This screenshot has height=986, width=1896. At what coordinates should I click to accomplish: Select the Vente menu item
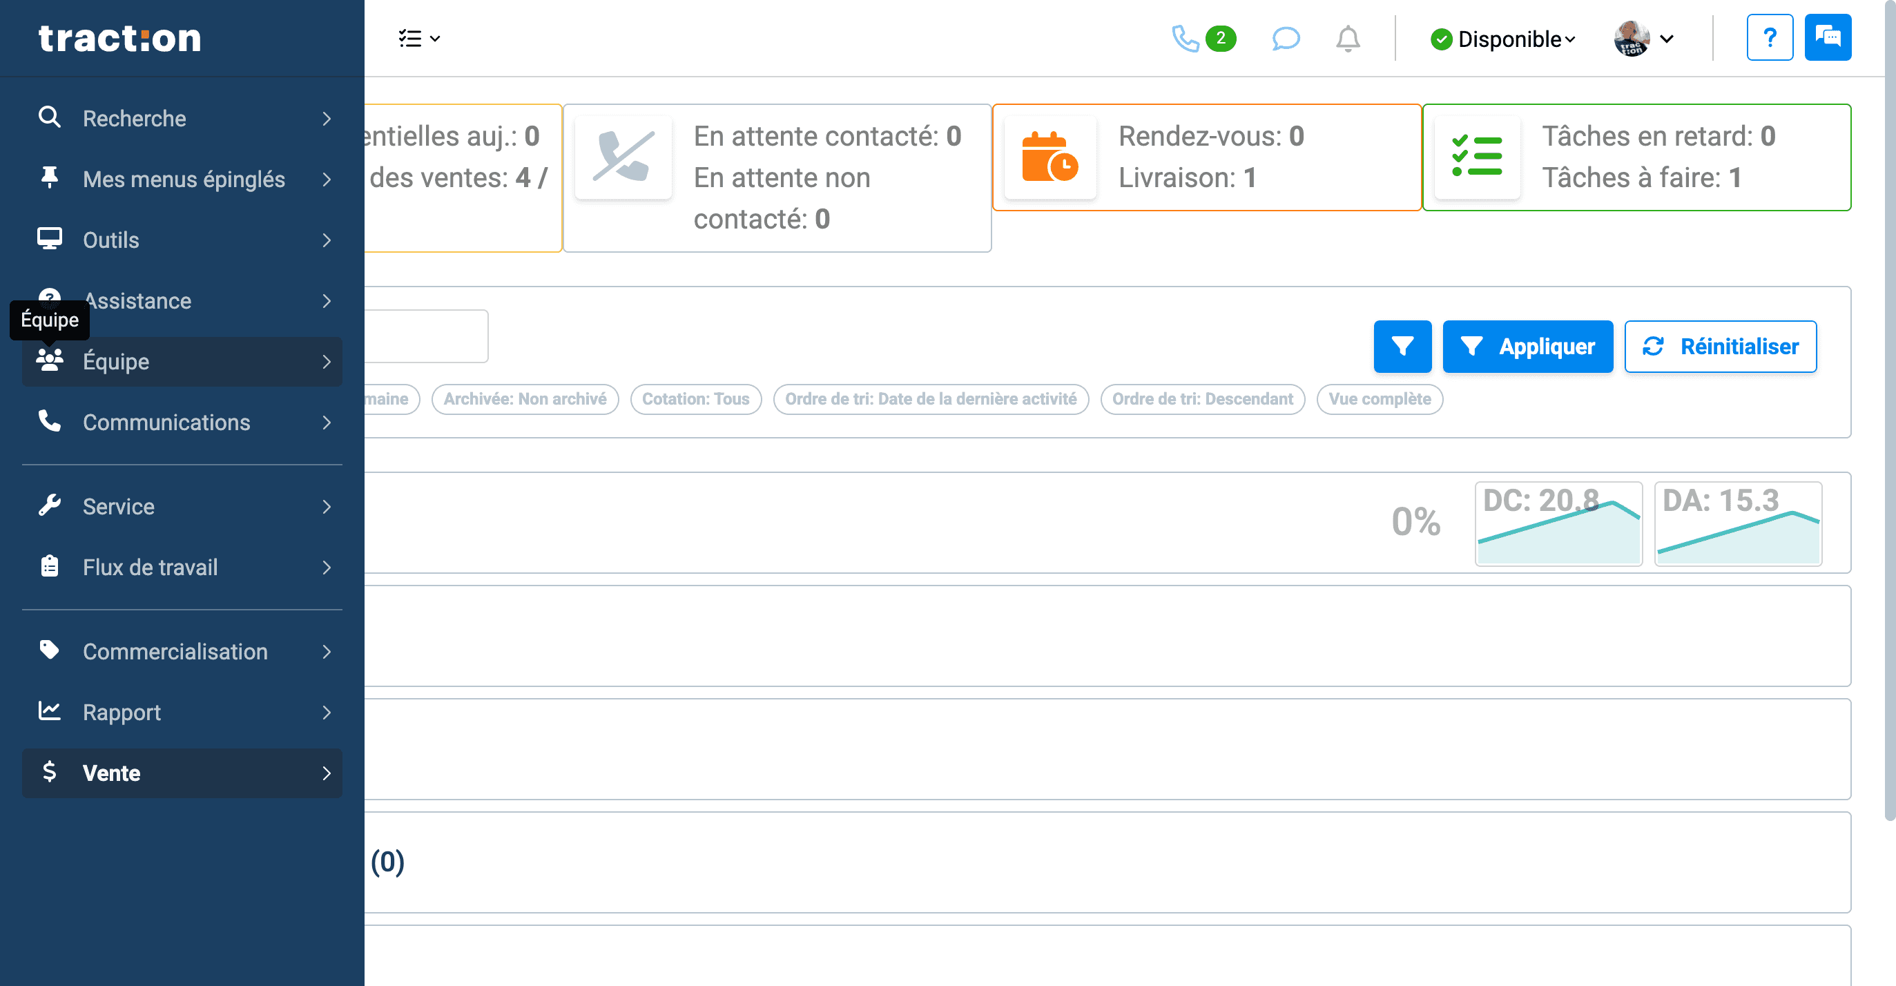point(182,773)
